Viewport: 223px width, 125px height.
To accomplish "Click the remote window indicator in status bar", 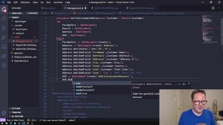I will click(3, 120).
